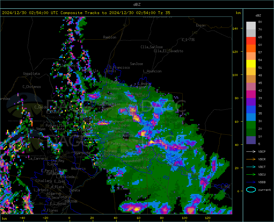Click the 'VBCU' legend label
The image size is (274, 222).
[x=262, y=175]
